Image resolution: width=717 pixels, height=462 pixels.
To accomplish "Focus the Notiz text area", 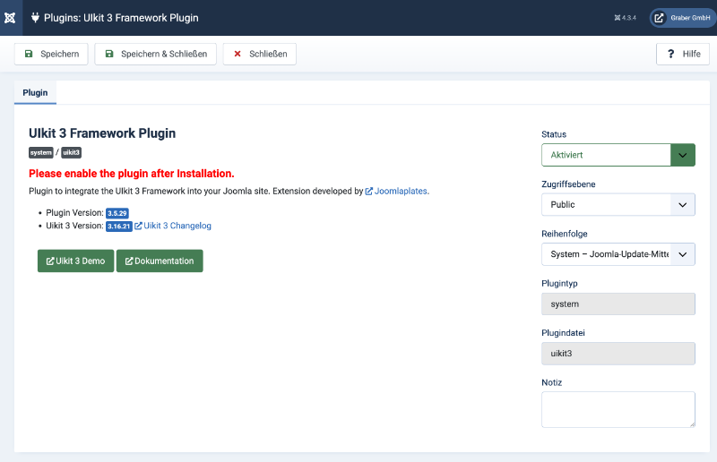I will coord(618,409).
